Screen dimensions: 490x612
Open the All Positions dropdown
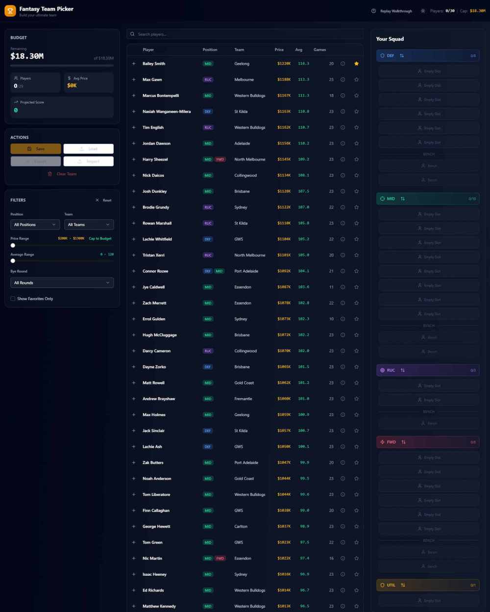point(35,225)
